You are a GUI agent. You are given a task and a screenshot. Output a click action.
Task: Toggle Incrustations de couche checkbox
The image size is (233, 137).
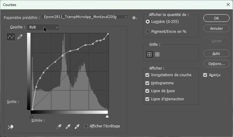click(147, 75)
